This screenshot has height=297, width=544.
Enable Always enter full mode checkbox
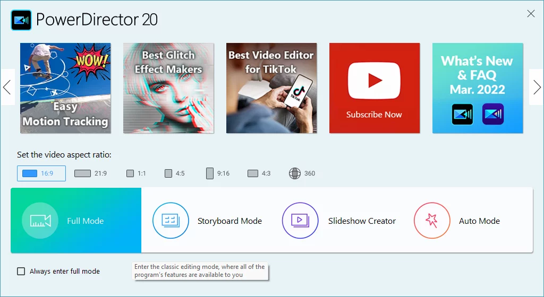click(x=21, y=272)
